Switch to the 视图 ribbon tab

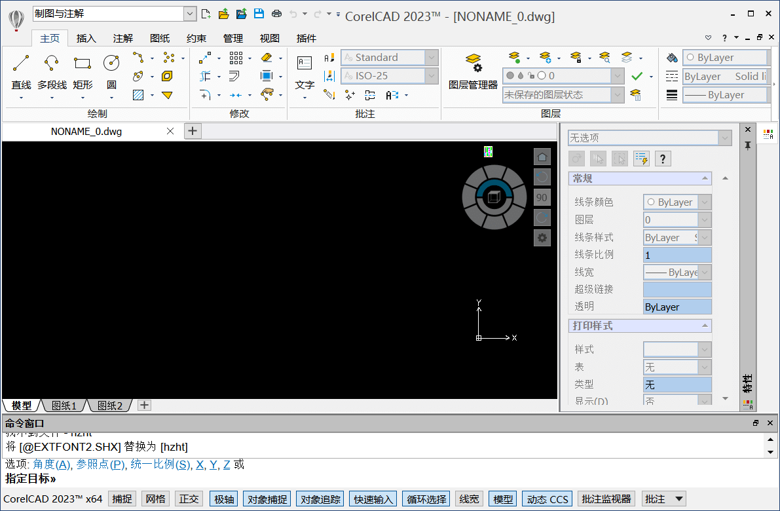[x=270, y=38]
